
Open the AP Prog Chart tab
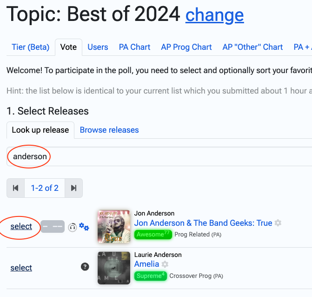pyautogui.click(x=186, y=47)
